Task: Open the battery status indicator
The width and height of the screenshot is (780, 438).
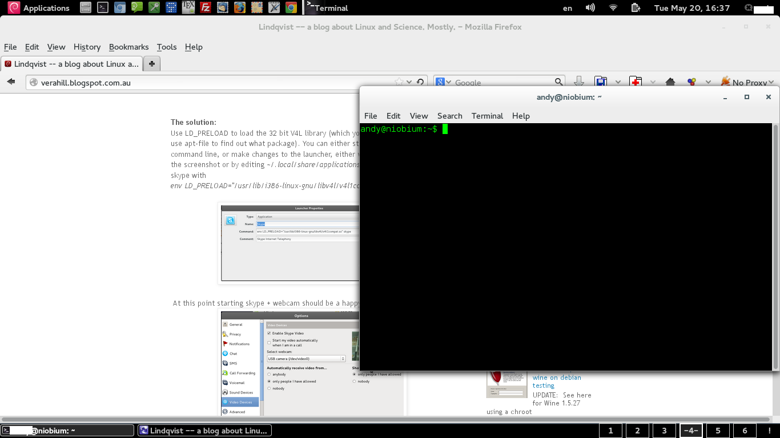Action: coord(636,8)
